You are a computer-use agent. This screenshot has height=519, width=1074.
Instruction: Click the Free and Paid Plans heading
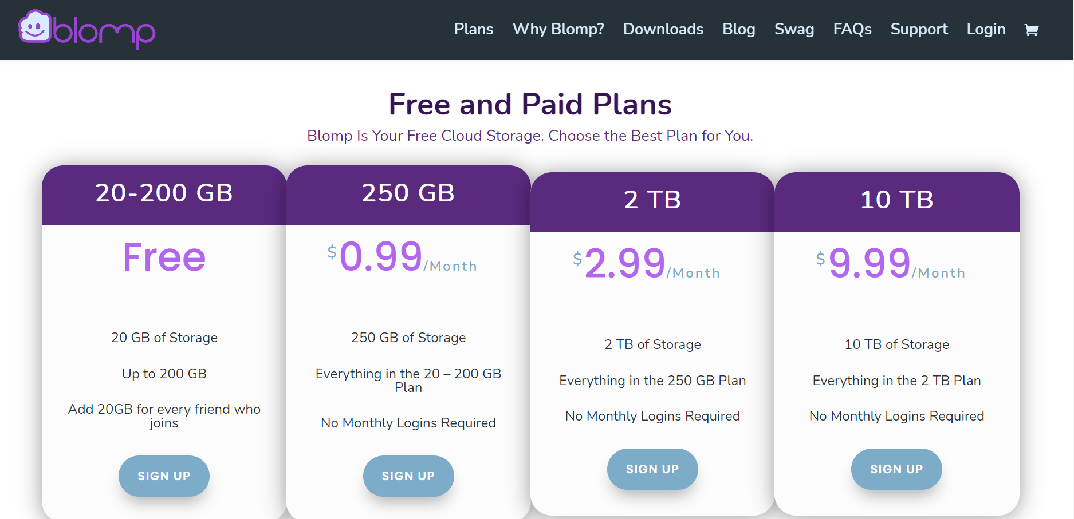[530, 104]
